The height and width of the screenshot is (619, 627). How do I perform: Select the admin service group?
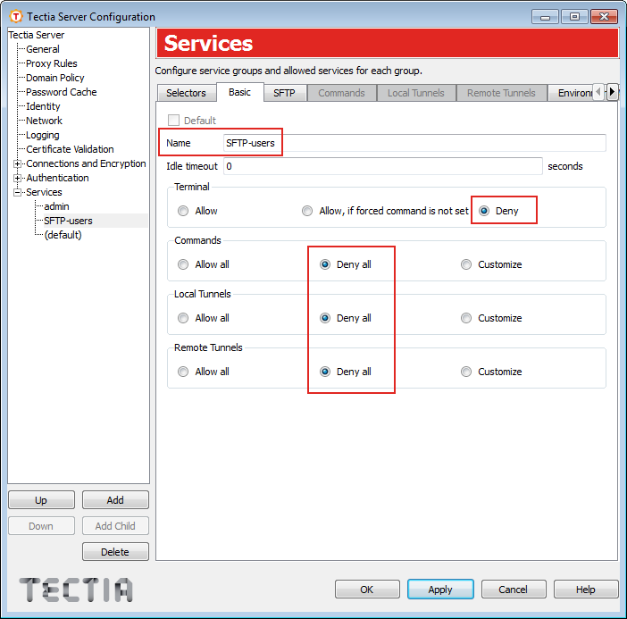click(x=56, y=206)
